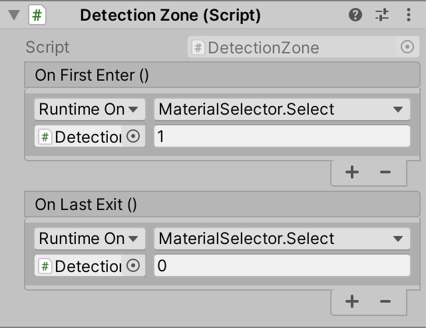Remove the listener from On First Enter
426x328 pixels.
tap(385, 172)
